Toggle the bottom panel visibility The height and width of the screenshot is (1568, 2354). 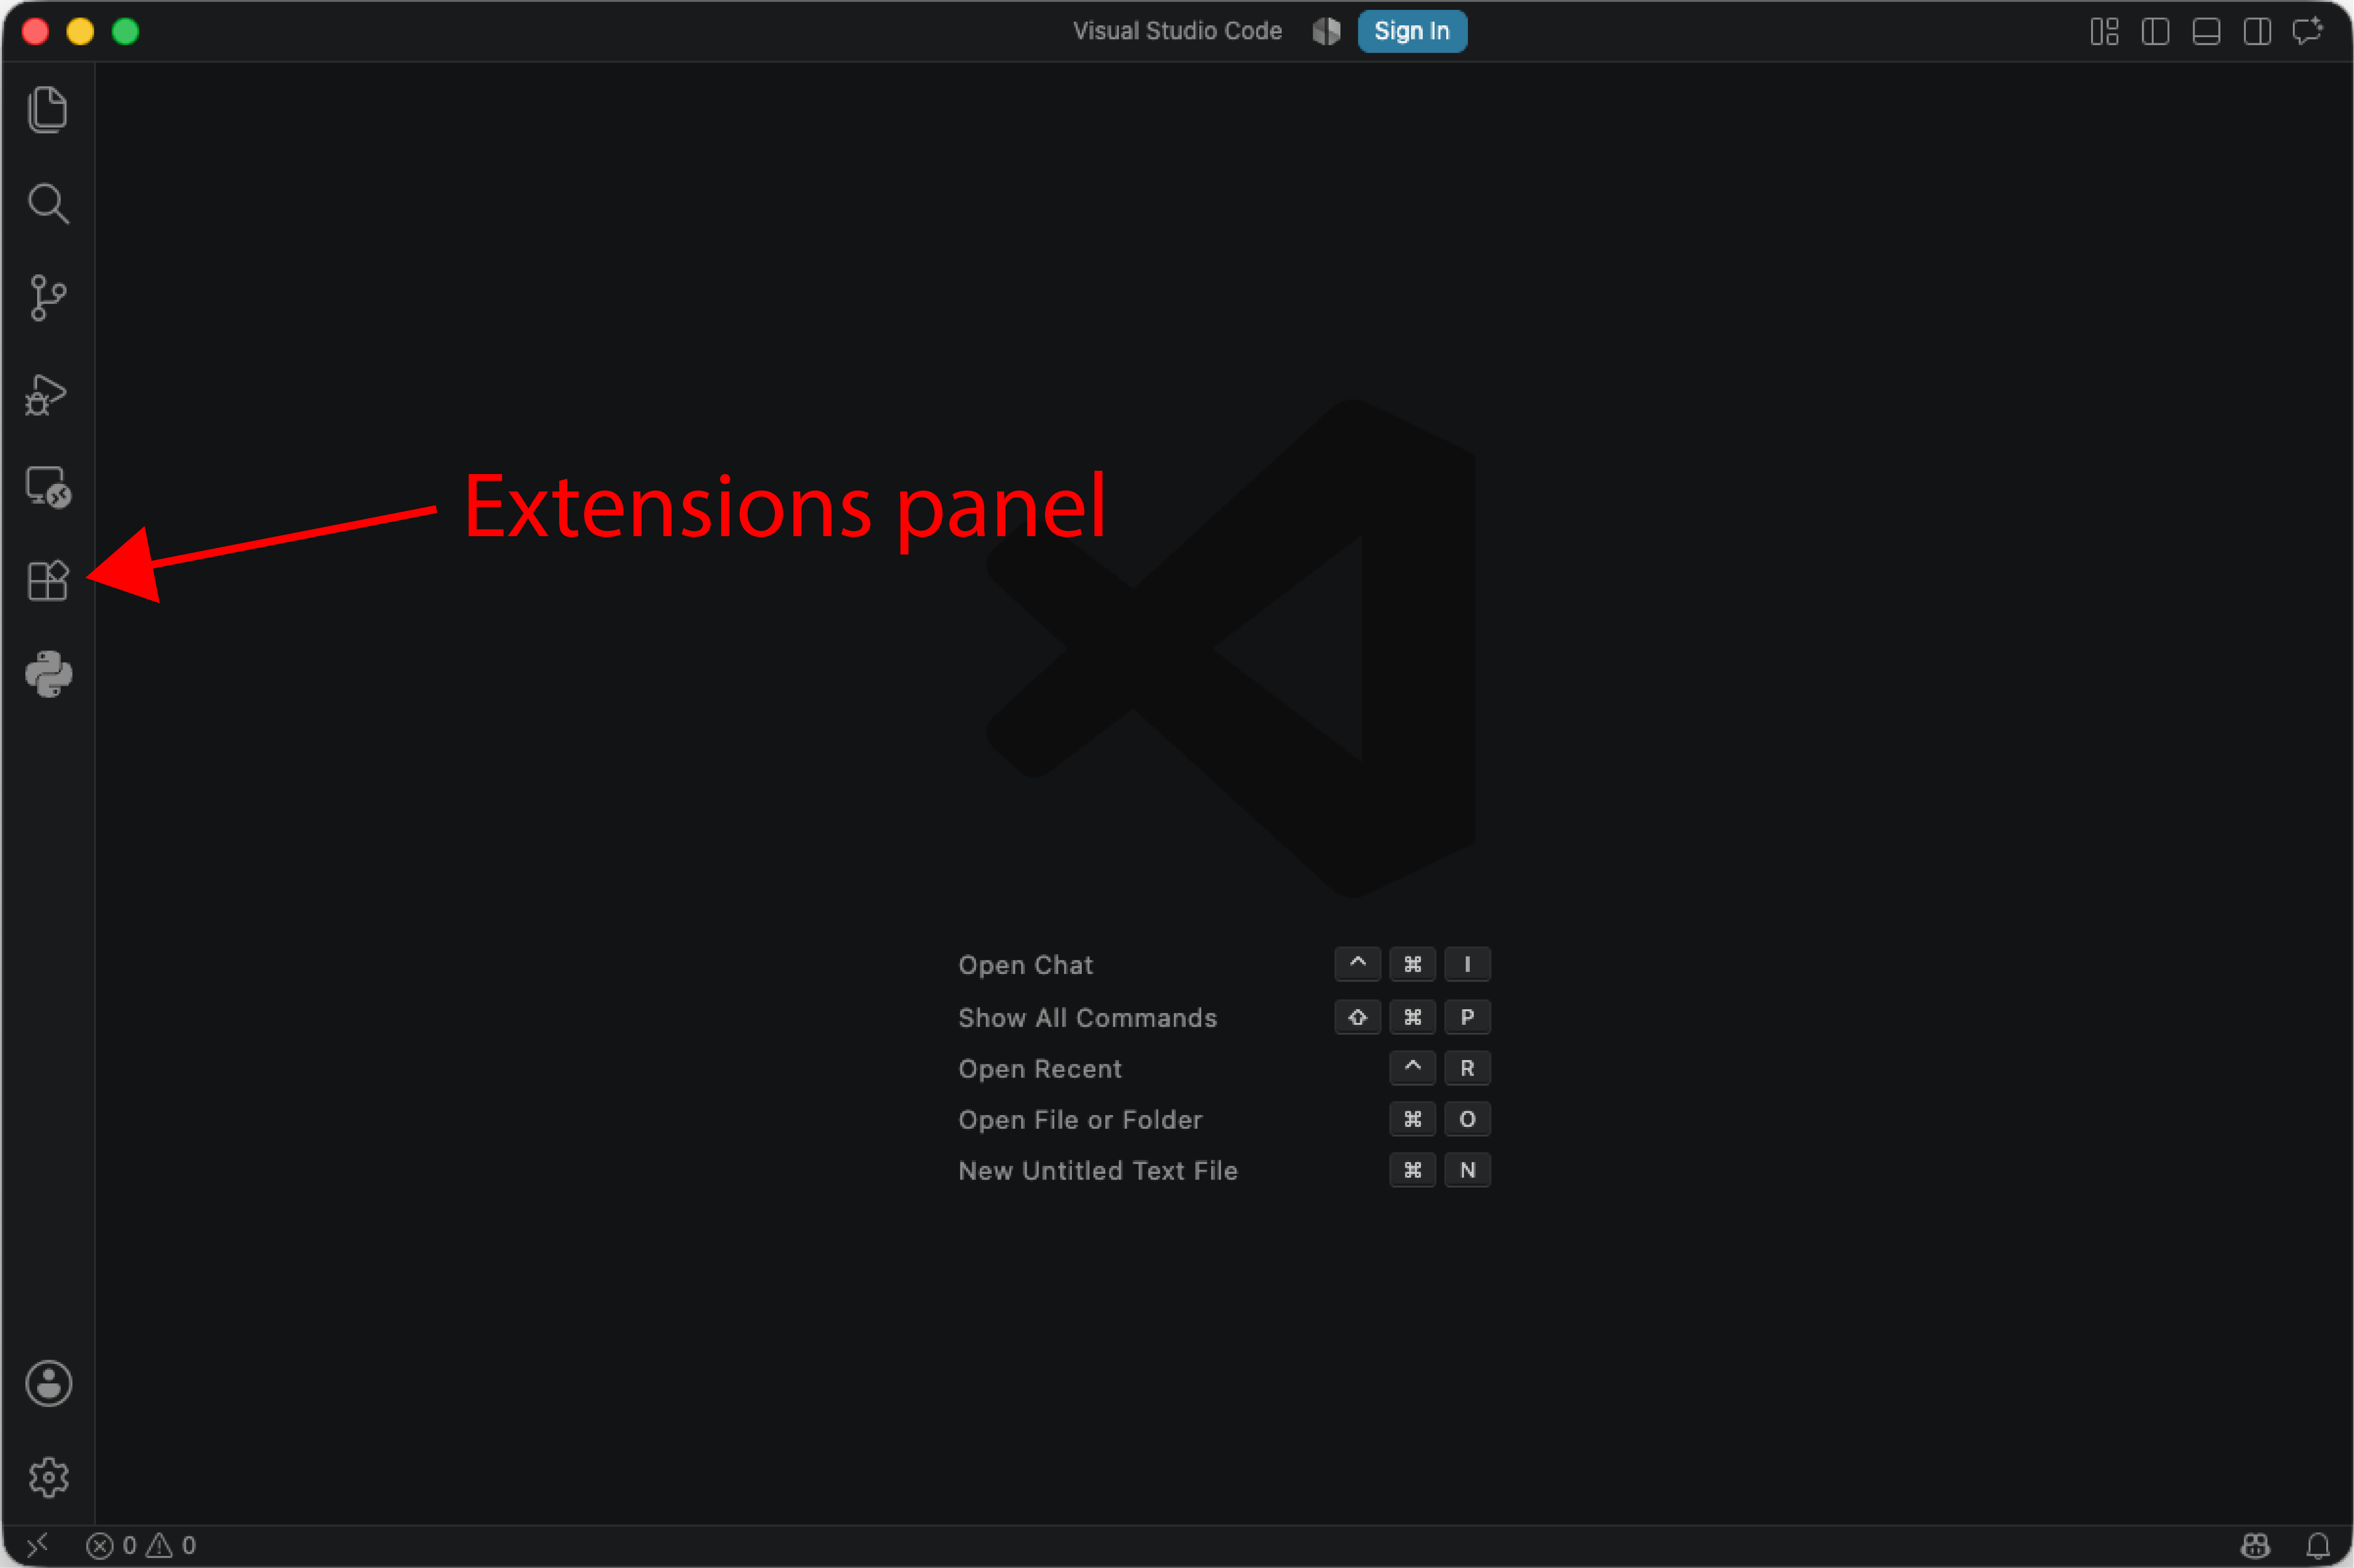click(x=2206, y=31)
